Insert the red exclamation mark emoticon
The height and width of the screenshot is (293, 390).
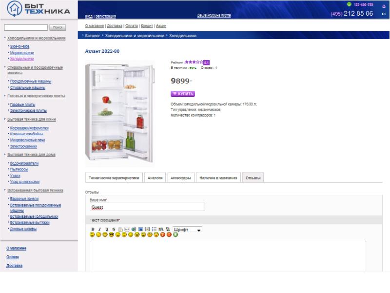tap(169, 235)
